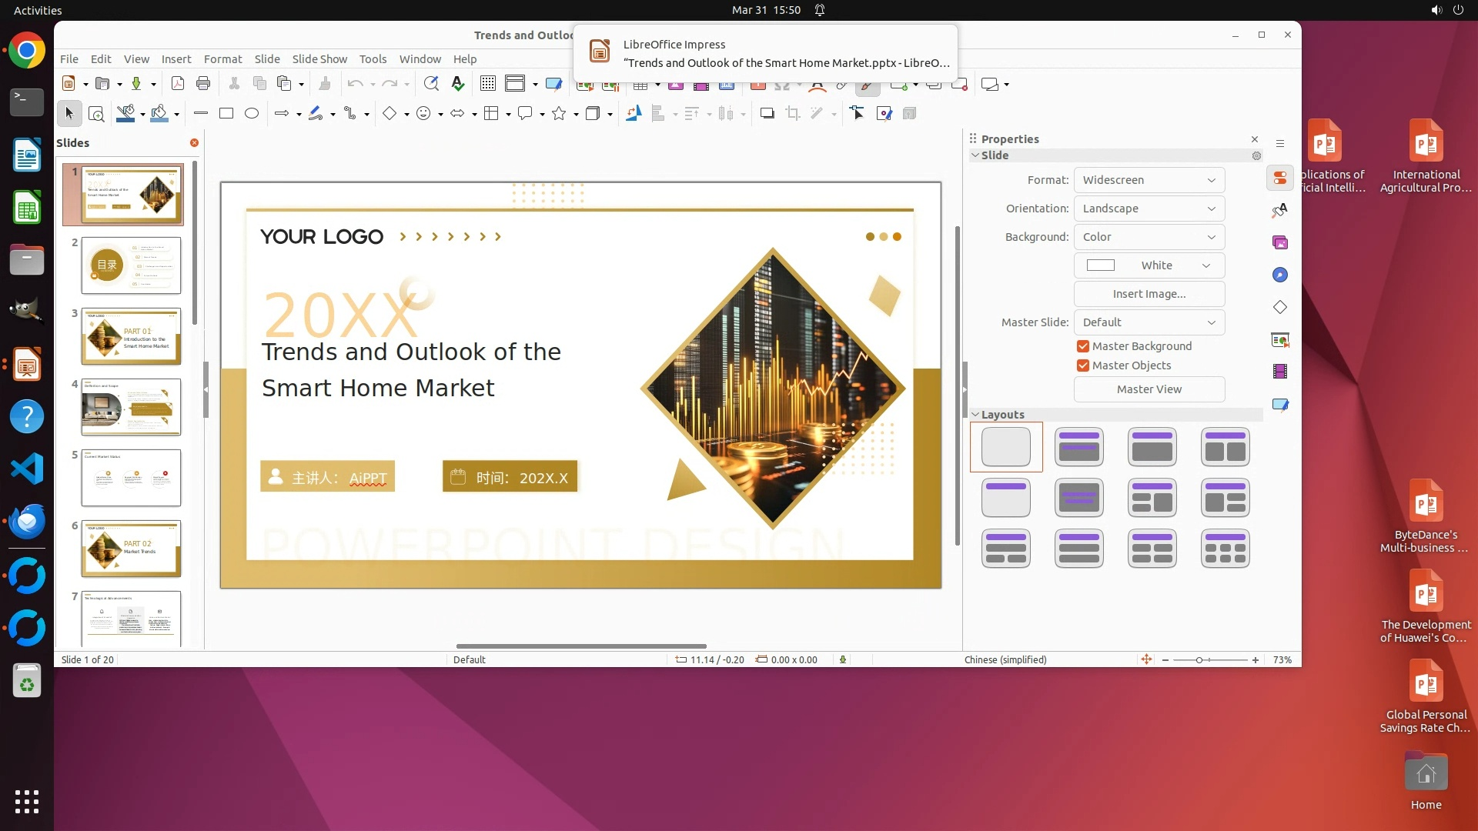Click the Insert Image... button
This screenshot has height=831, width=1478.
coord(1149,294)
